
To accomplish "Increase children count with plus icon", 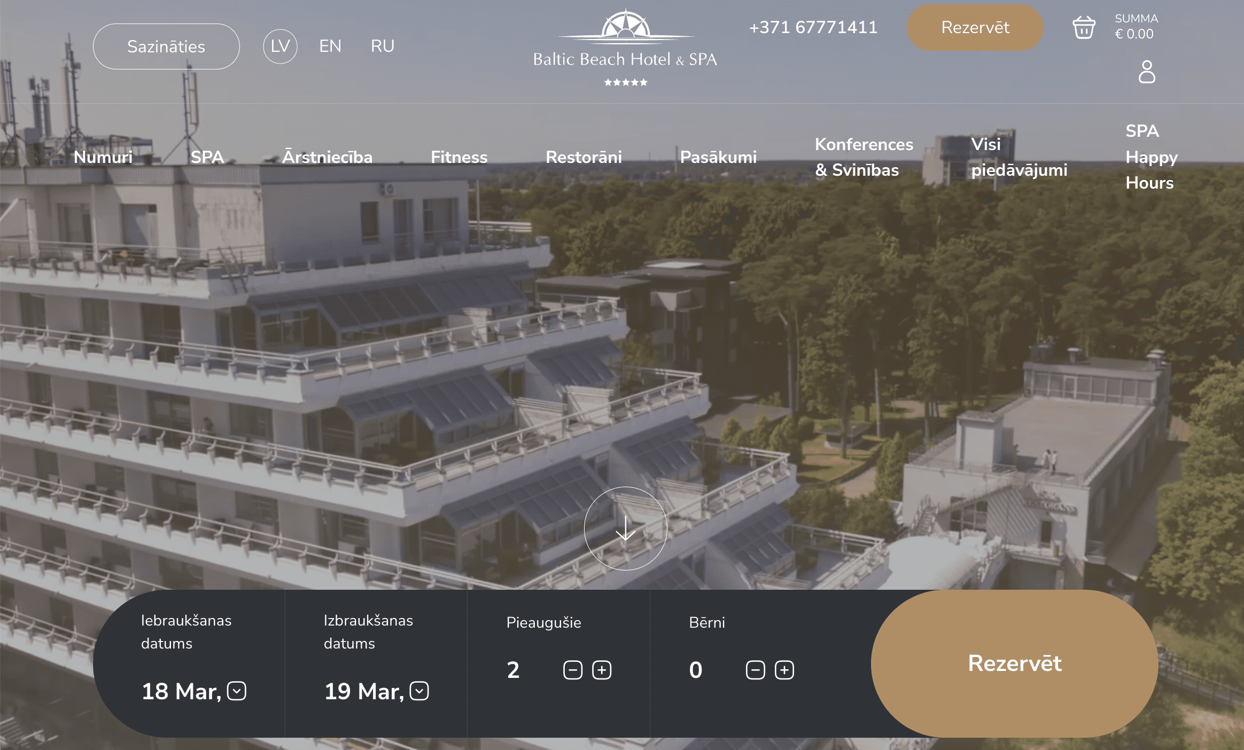I will (784, 670).
